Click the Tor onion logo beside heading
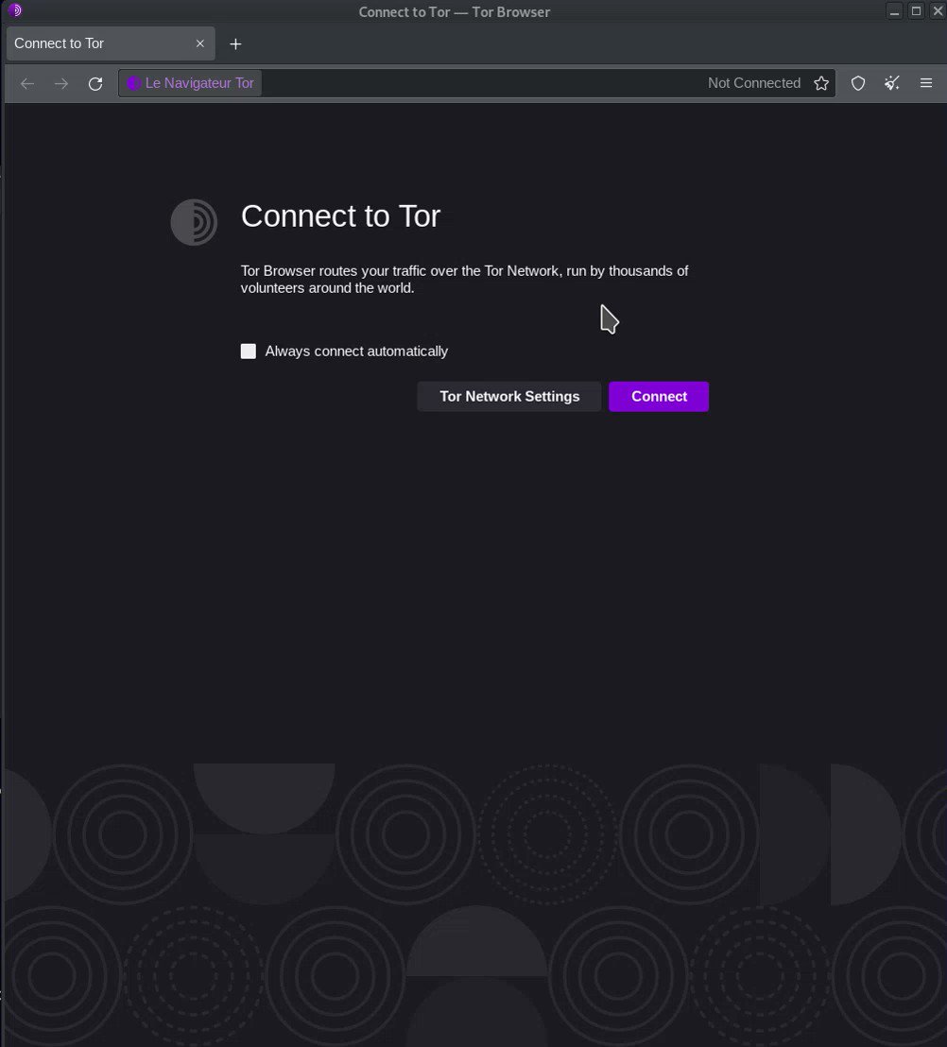The width and height of the screenshot is (947, 1047). point(194,222)
